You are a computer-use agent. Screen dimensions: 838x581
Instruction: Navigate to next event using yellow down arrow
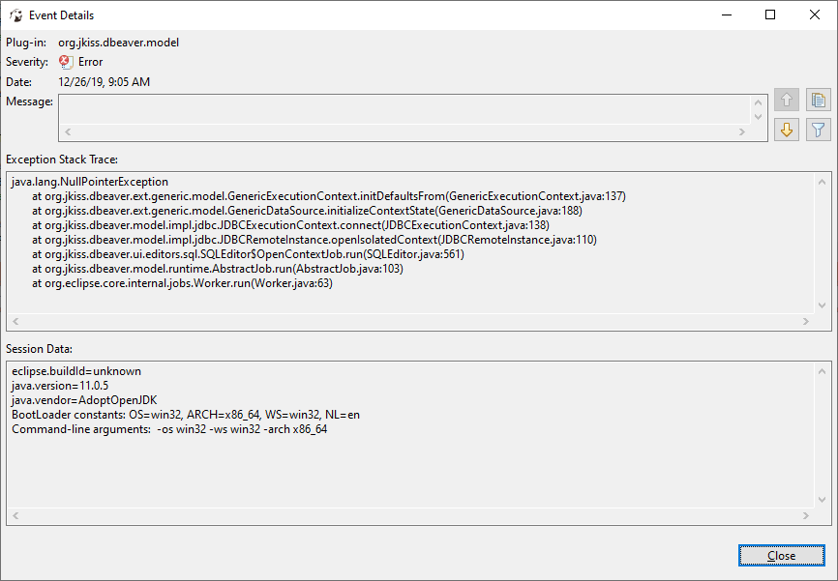pyautogui.click(x=787, y=130)
